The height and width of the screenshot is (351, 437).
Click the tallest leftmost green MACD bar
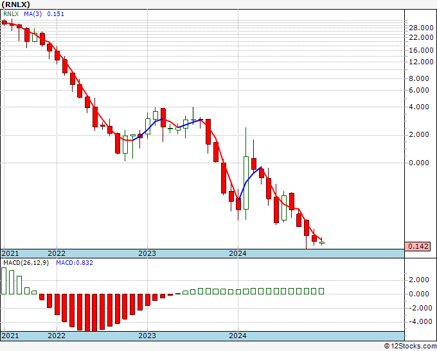click(x=4, y=281)
